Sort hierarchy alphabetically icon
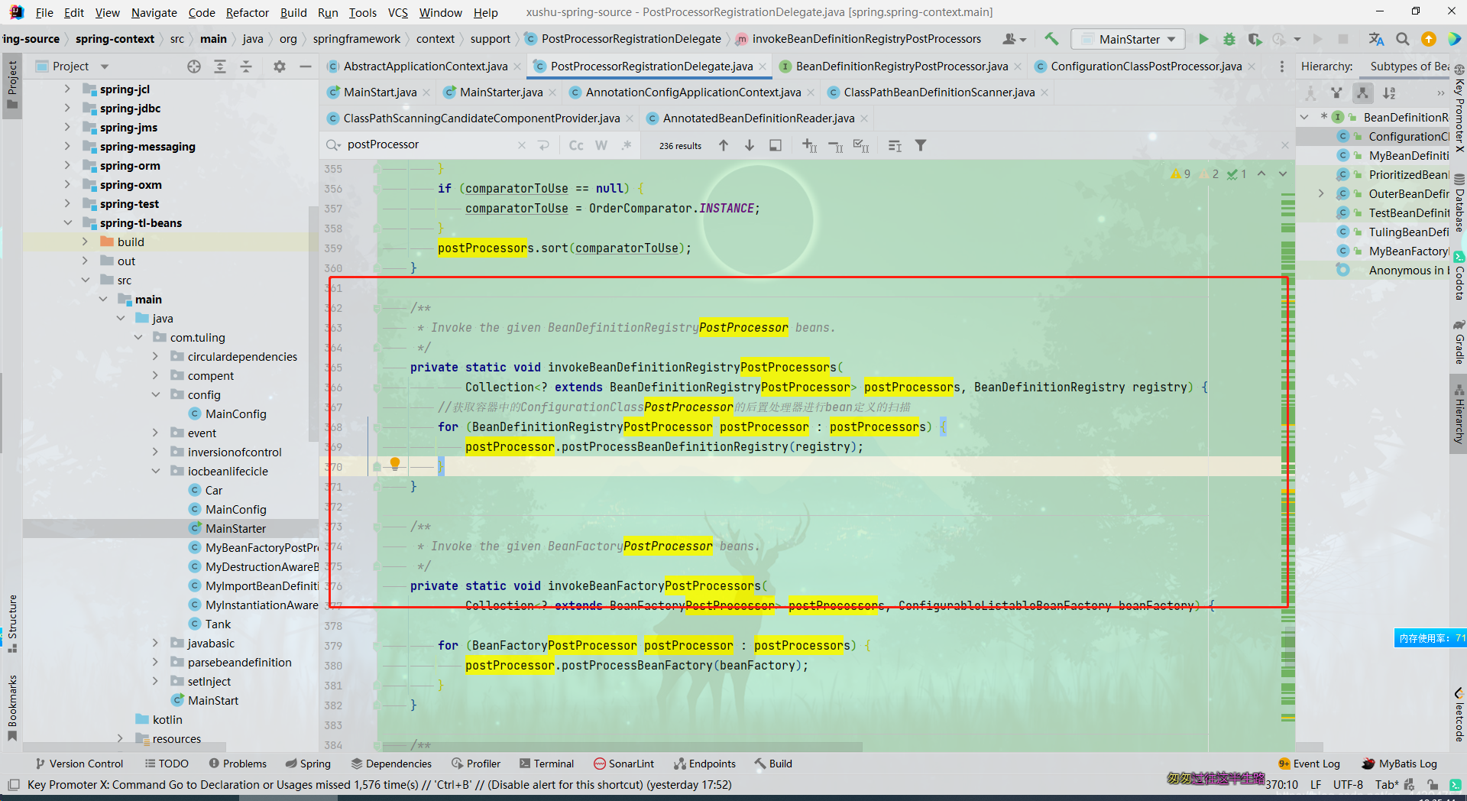Screen dimensions: 1467x801 tap(1389, 93)
